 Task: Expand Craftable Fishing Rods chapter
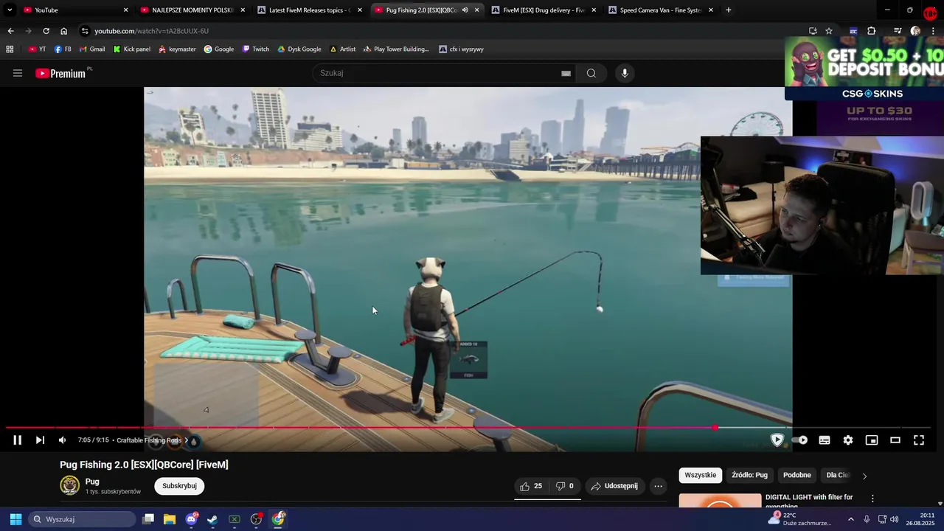152,440
